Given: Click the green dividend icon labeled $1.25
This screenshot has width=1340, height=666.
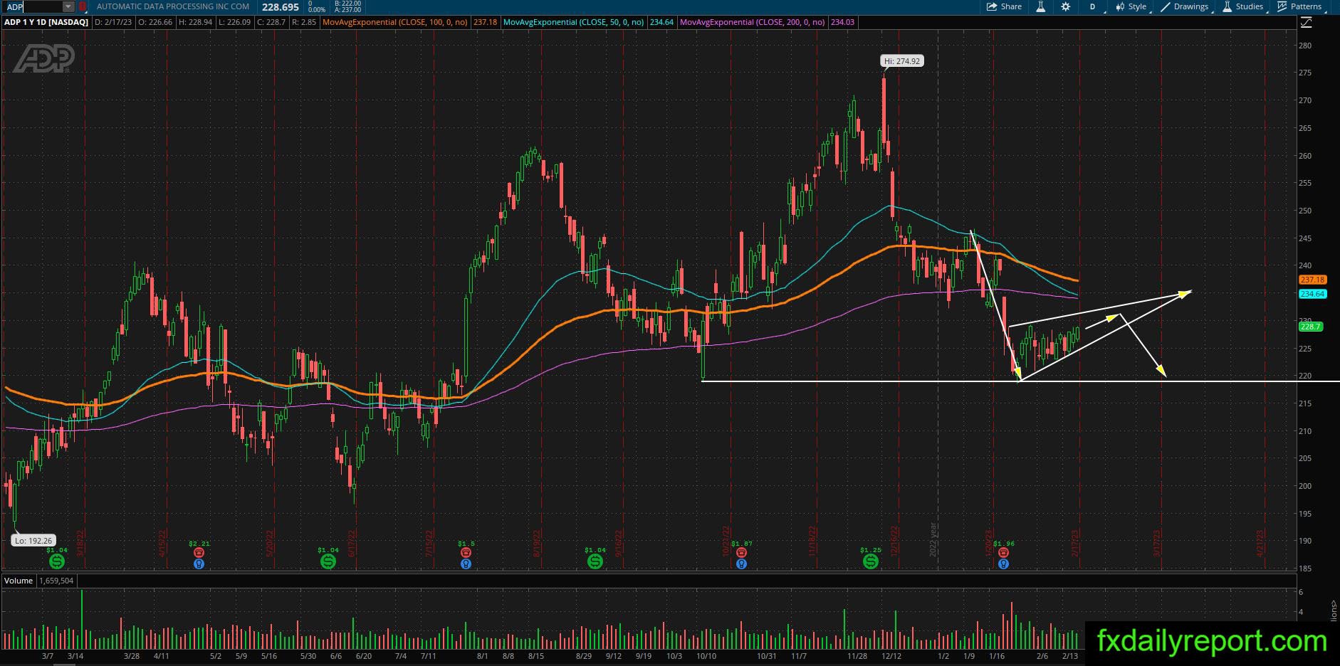Looking at the screenshot, I should pyautogui.click(x=870, y=561).
